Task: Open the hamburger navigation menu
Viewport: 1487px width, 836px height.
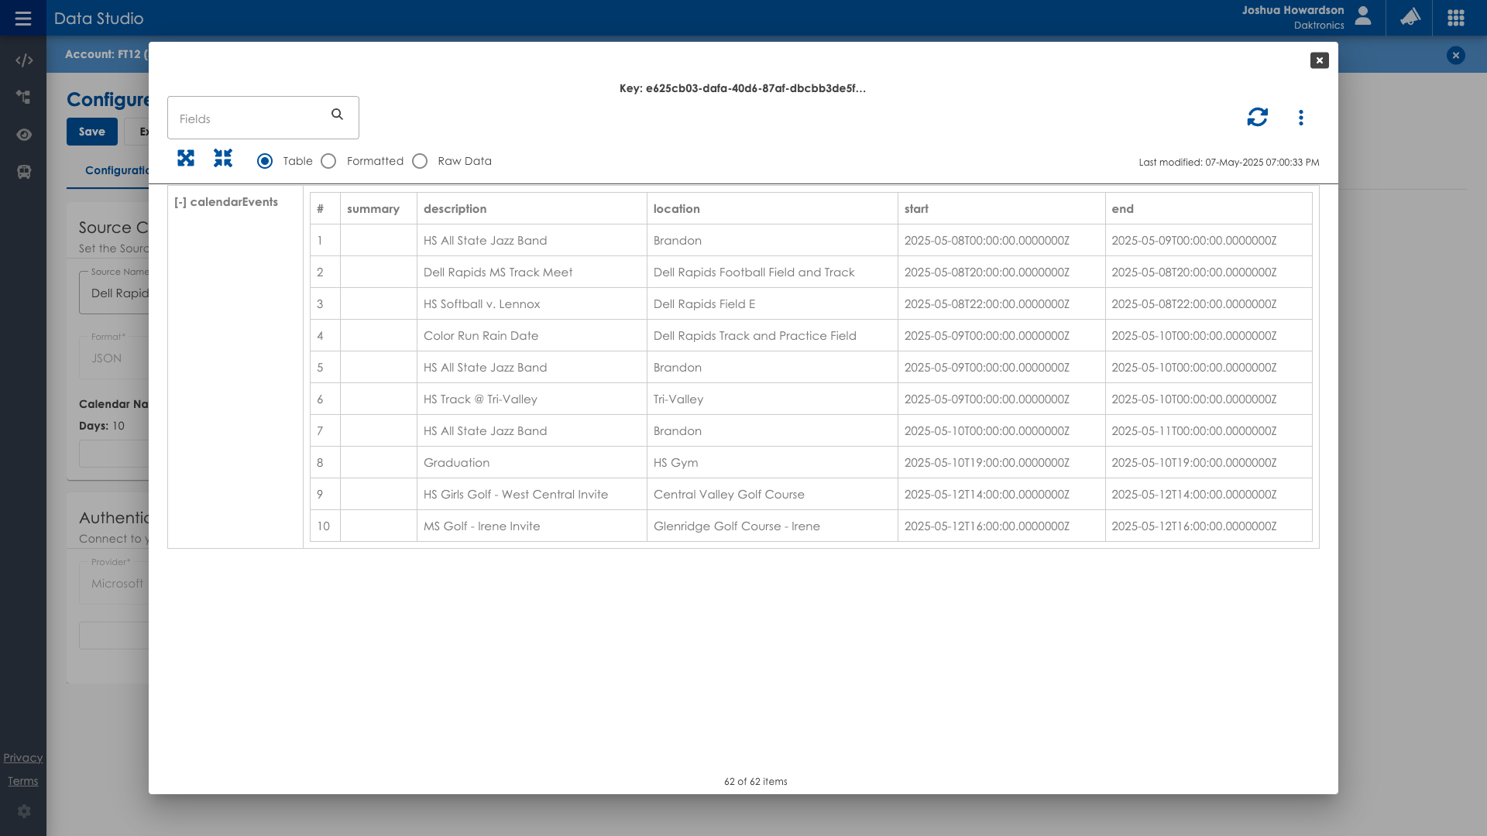Action: (23, 18)
